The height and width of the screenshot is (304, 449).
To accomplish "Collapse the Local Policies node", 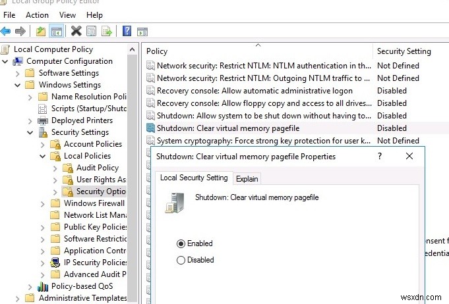I will click(42, 157).
